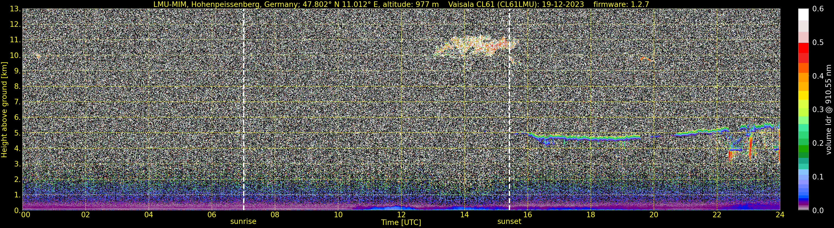Click the '06' time tick label
Image resolution: width=834 pixels, height=228 pixels.
[x=212, y=215]
